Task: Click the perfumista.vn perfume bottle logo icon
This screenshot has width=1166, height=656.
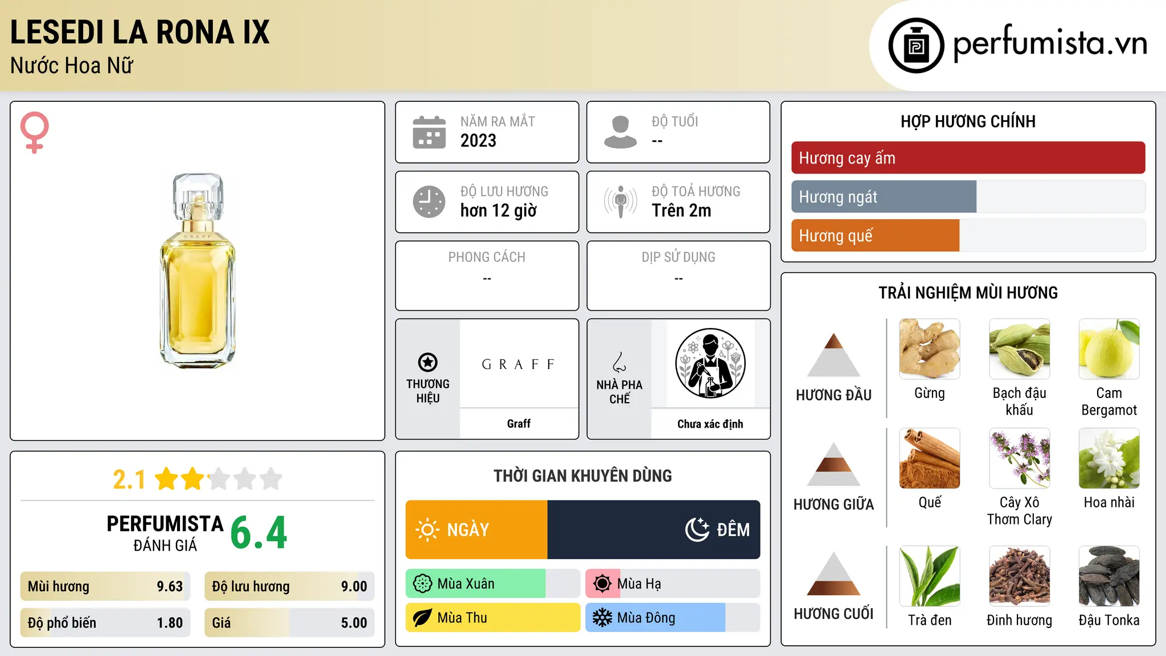Action: pyautogui.click(x=916, y=46)
